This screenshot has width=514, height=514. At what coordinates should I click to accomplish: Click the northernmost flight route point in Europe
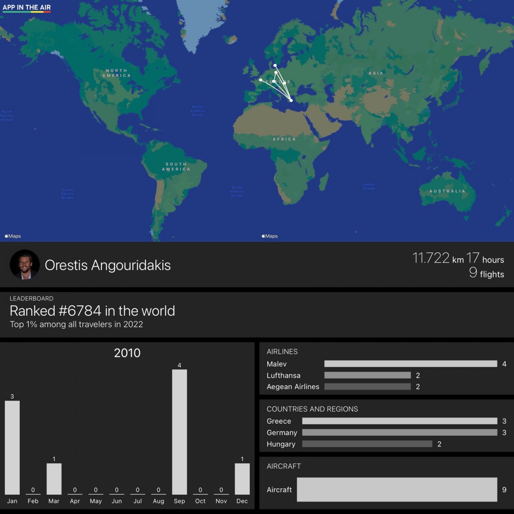tap(275, 66)
